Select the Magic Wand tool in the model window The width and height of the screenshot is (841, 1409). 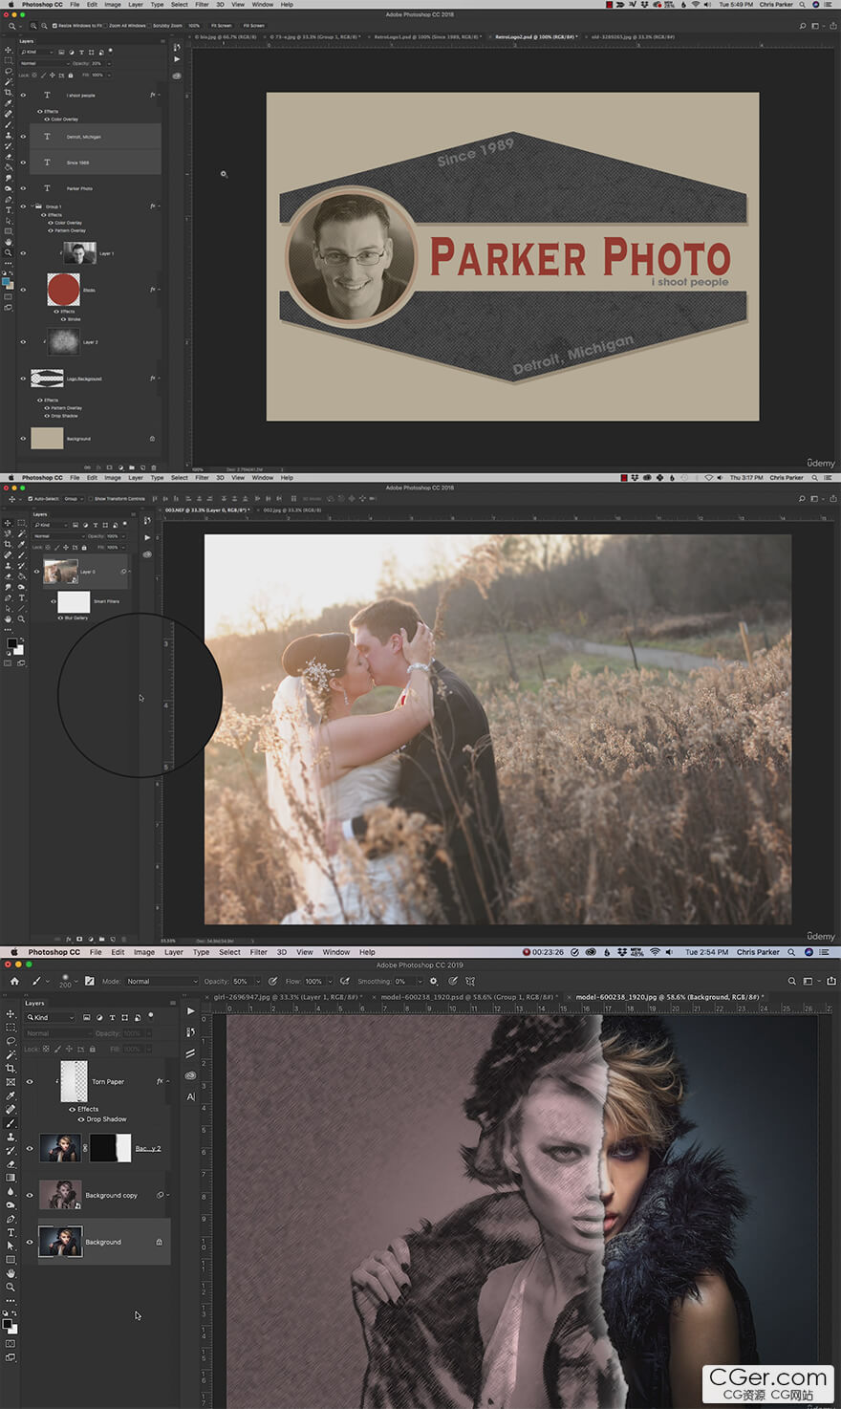pos(11,1054)
